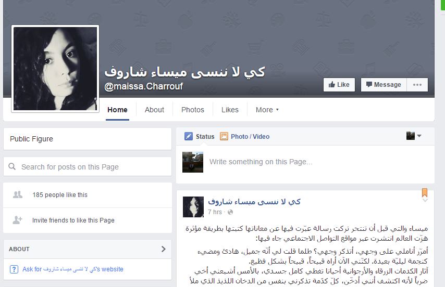Open the Message button
Screen dimensions: 445x287
[384, 85]
